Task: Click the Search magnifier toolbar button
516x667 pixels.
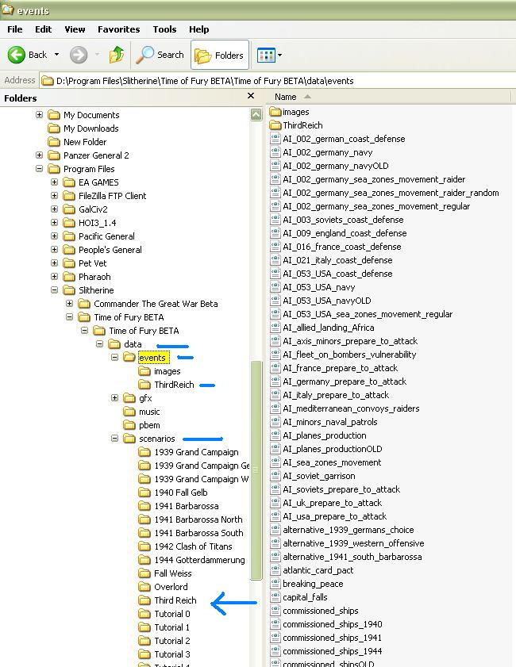Action: [160, 55]
